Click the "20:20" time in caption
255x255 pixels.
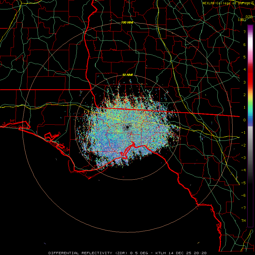[x=201, y=253]
